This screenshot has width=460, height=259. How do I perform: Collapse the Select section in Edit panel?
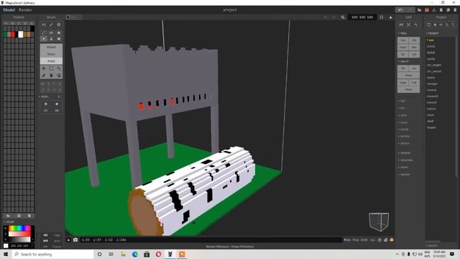click(403, 61)
